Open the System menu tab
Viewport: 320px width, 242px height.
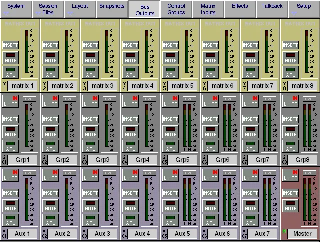click(x=16, y=9)
